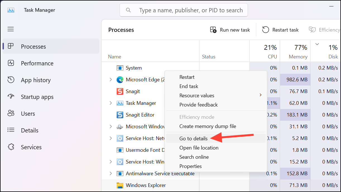Select Restart from the context menu

click(216, 77)
